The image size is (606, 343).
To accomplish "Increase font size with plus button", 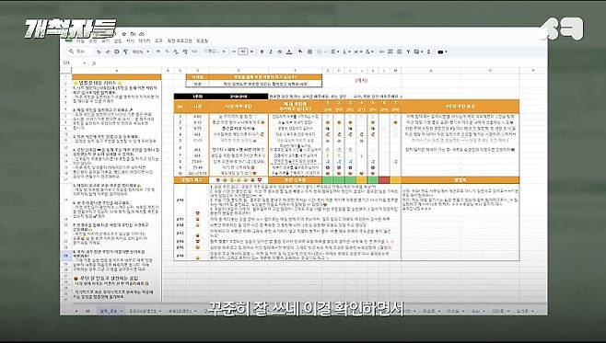I will pos(252,51).
